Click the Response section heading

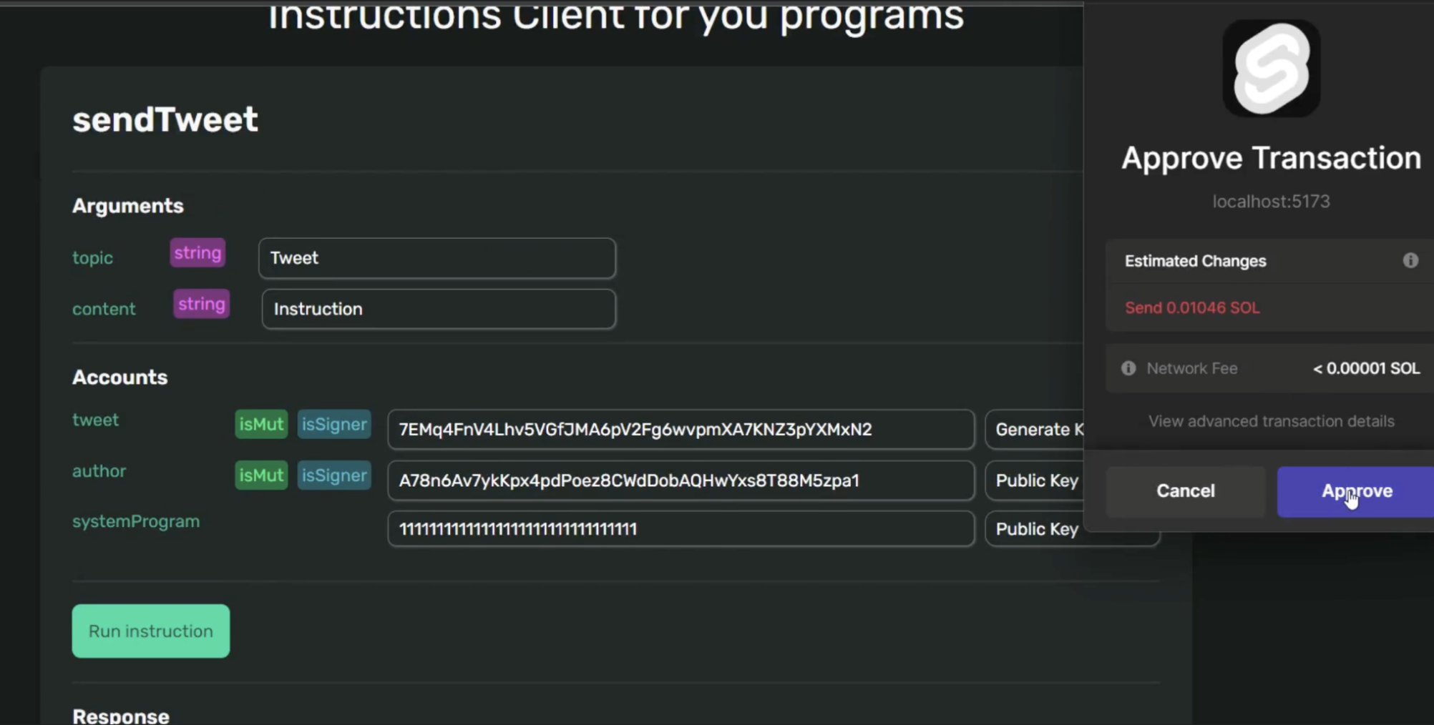tap(121, 716)
